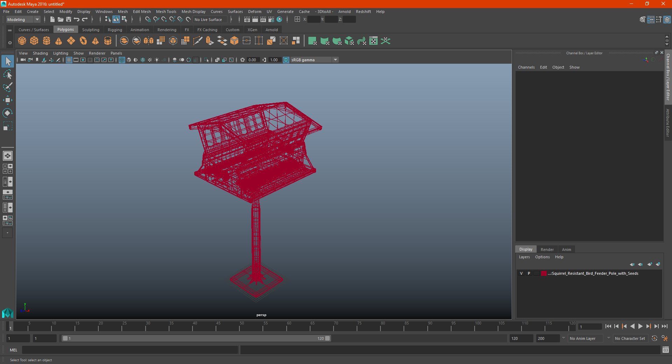The image size is (672, 364).
Task: Activate the Paint selection tool
Action: [x=8, y=87]
